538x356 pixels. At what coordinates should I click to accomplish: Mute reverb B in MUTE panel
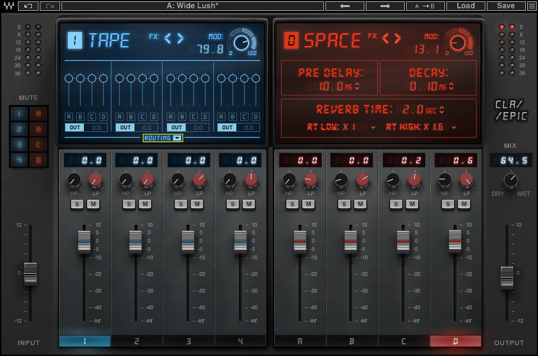click(38, 129)
